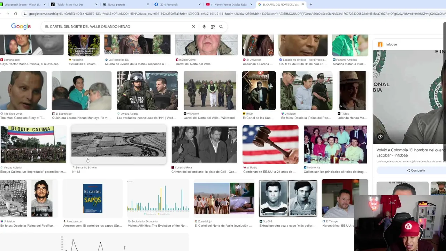Open El Espectador Lorena Henao thumbnail
Screen dimensions: 446x251
tap(82, 91)
